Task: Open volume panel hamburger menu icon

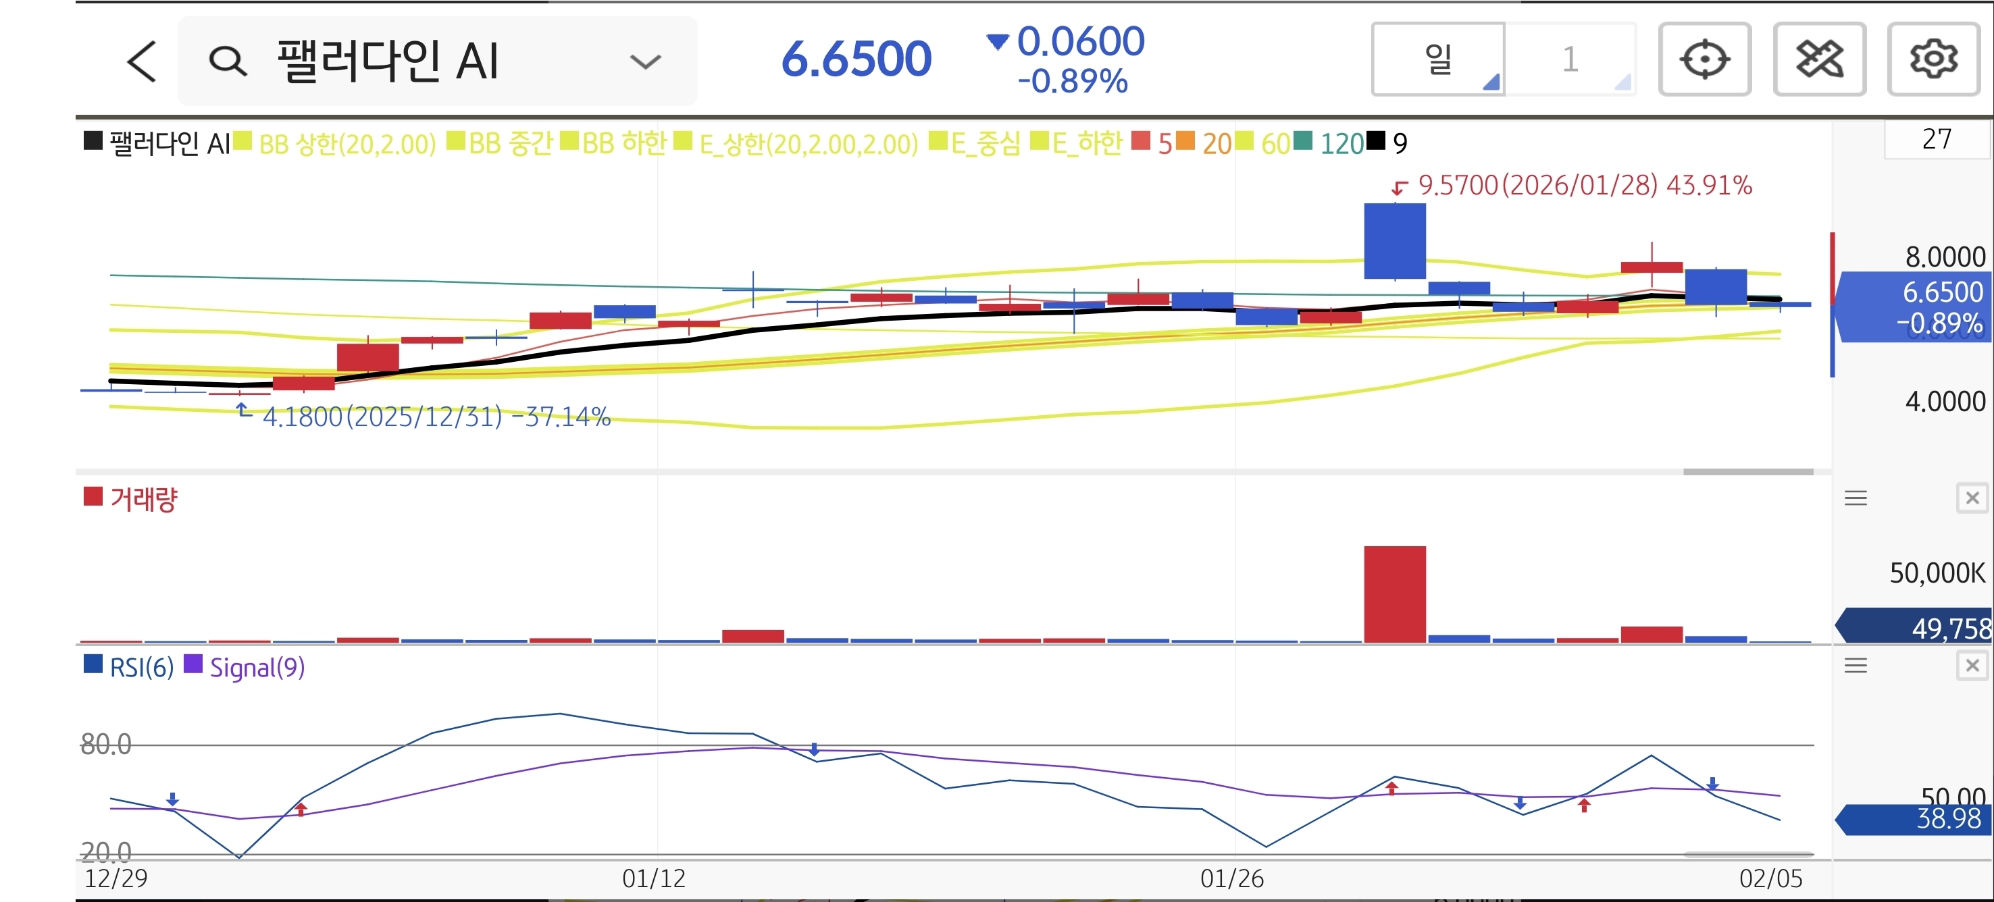Action: coord(1856,498)
